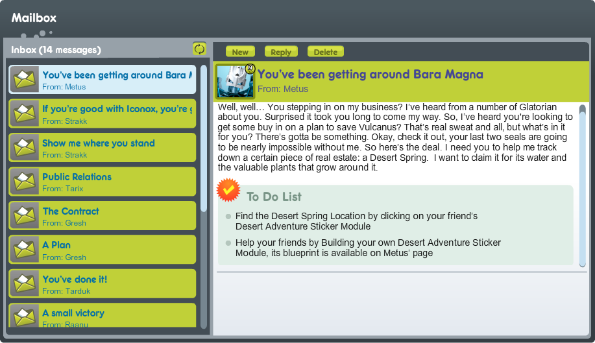Screen dimensions: 595x343
Task: Click 'Inbox (14 messages)' header
Action: pyautogui.click(x=56, y=50)
